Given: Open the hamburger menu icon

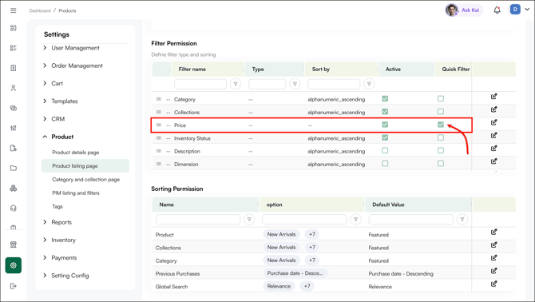Looking at the screenshot, I should [x=14, y=10].
